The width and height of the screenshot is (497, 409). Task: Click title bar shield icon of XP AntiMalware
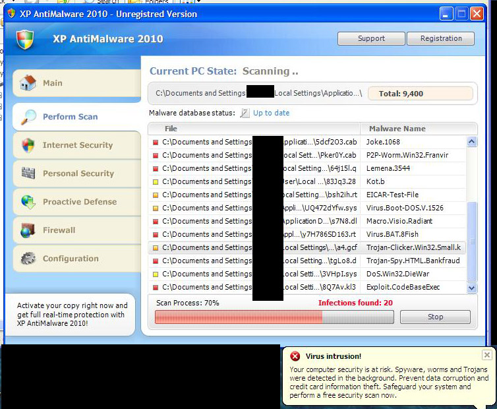click(11, 14)
